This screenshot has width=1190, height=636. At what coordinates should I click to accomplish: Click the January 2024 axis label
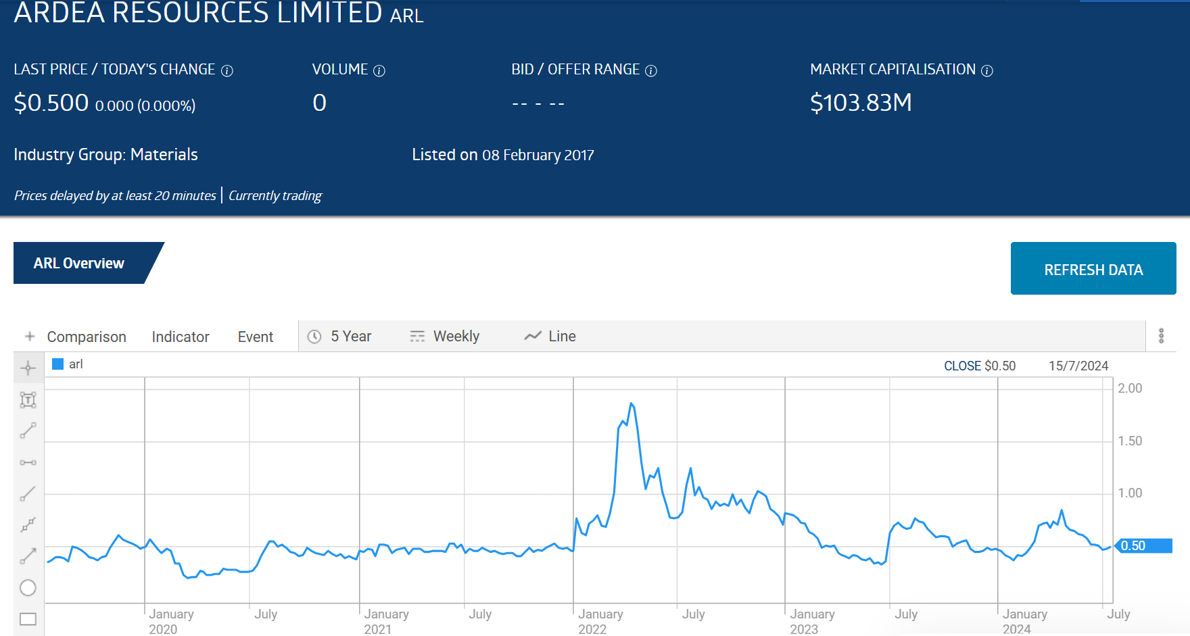click(x=1024, y=621)
